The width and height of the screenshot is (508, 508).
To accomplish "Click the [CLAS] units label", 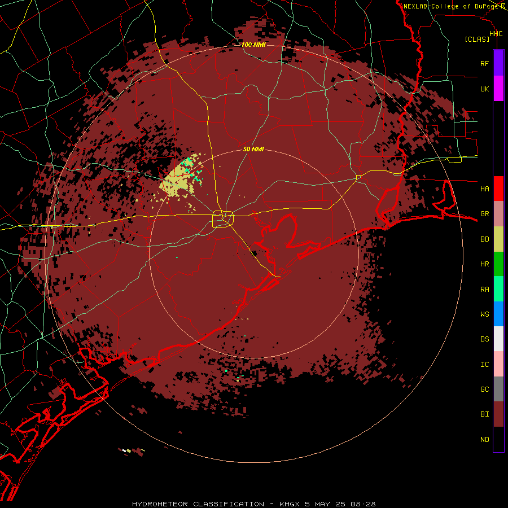I will [477, 39].
